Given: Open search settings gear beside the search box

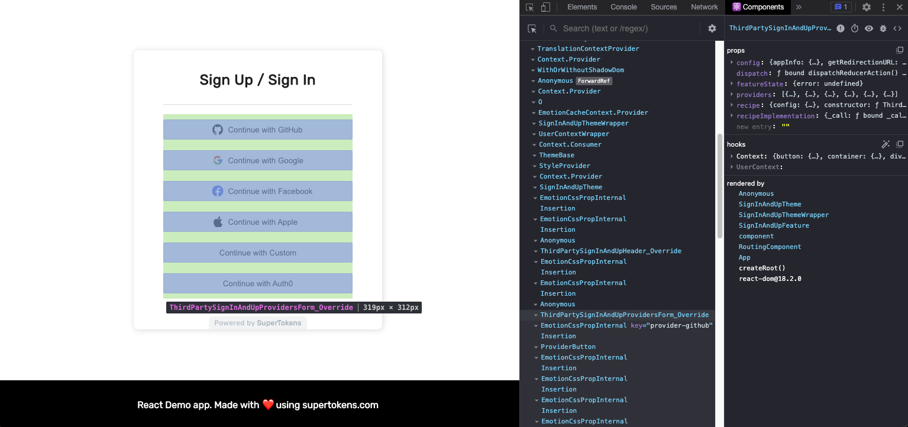Looking at the screenshot, I should (712, 28).
